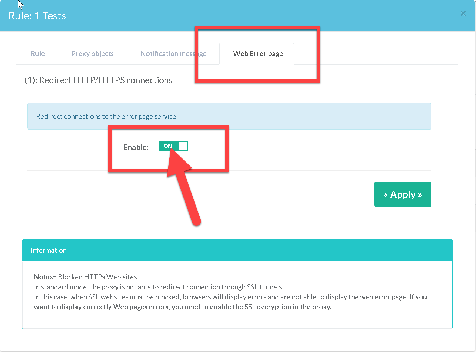This screenshot has width=476, height=352.
Task: Click the Web Error page tab
Action: click(258, 54)
